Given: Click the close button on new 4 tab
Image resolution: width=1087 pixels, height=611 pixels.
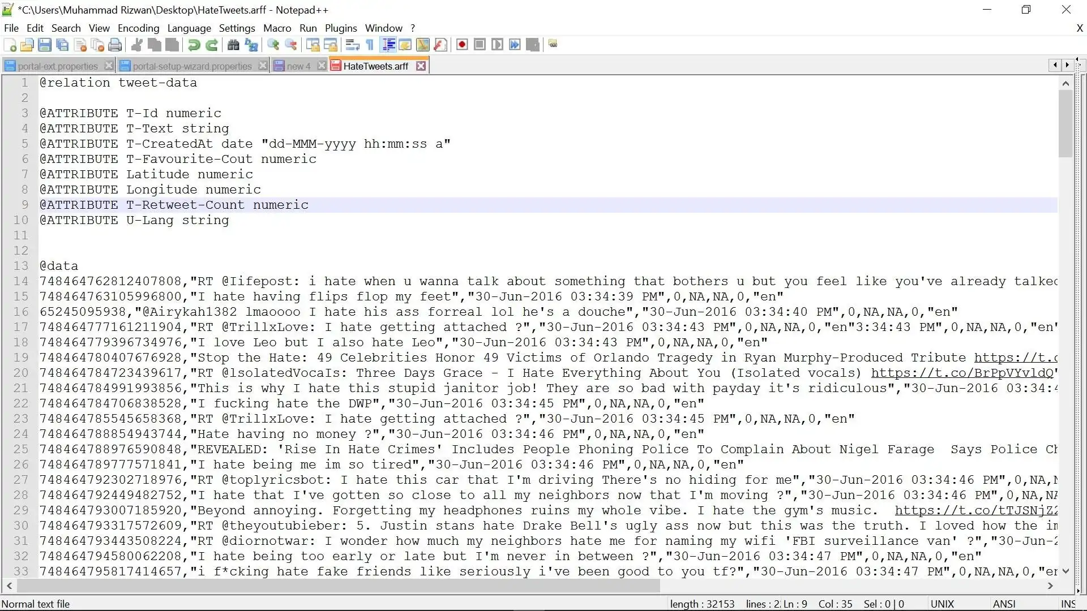Looking at the screenshot, I should pos(321,66).
